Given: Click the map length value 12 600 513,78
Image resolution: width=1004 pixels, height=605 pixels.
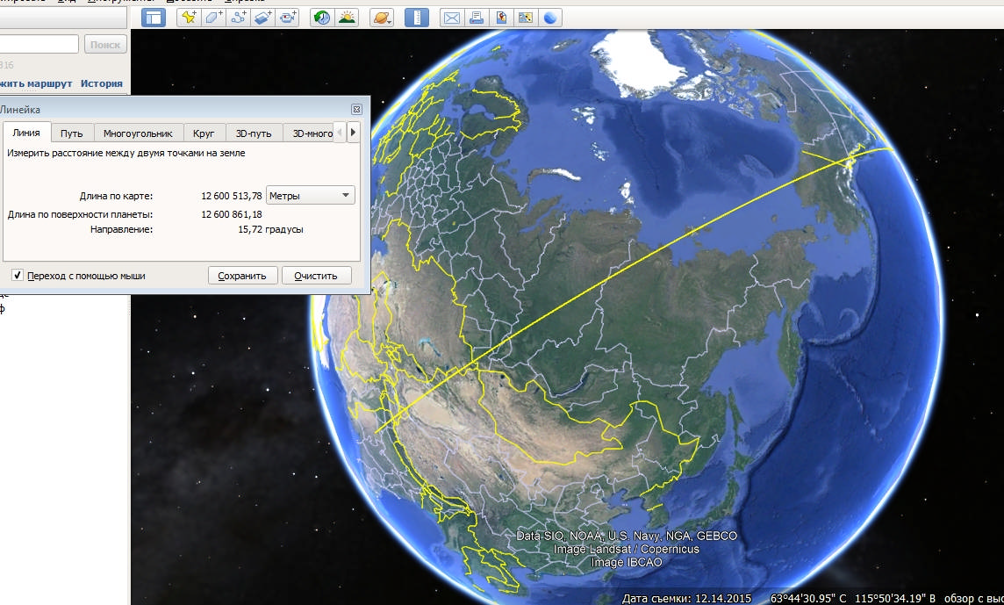Looking at the screenshot, I should coord(231,196).
